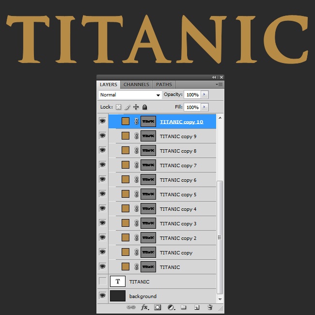Click the layers scrollbar up arrow

coord(220,118)
